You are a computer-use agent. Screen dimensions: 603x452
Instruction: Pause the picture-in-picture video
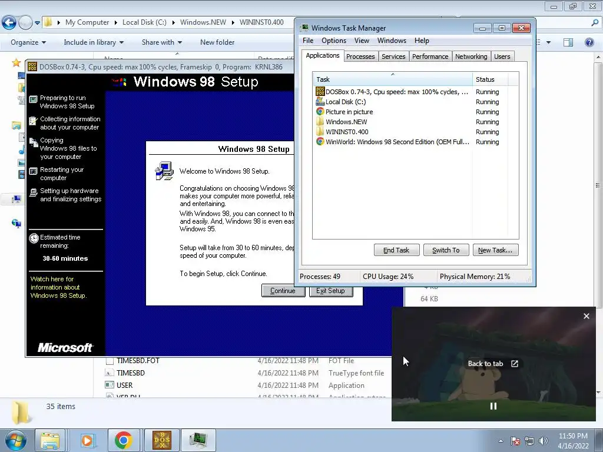pyautogui.click(x=493, y=406)
